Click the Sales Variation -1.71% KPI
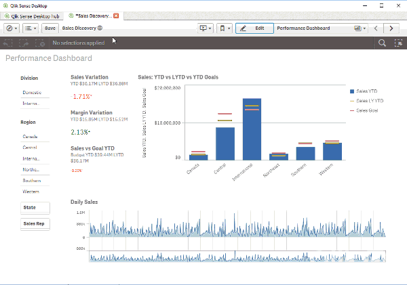 click(81, 97)
